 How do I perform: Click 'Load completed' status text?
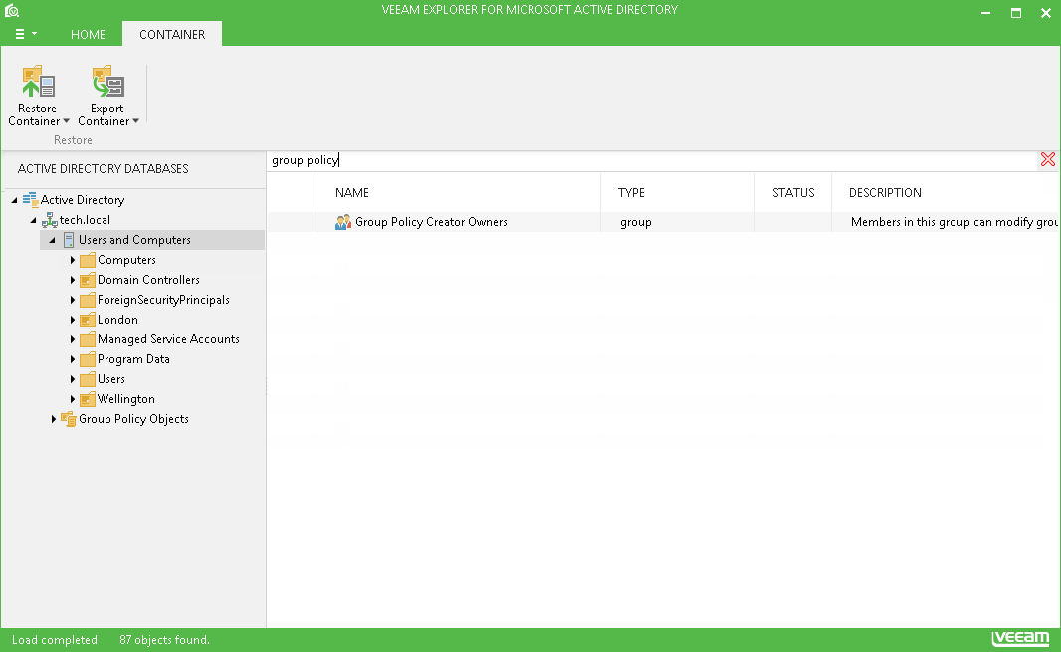(55, 640)
